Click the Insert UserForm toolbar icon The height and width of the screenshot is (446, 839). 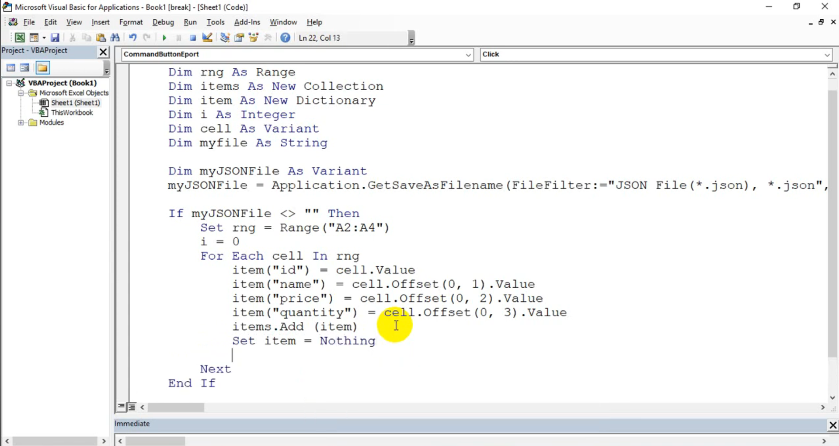[x=34, y=38]
